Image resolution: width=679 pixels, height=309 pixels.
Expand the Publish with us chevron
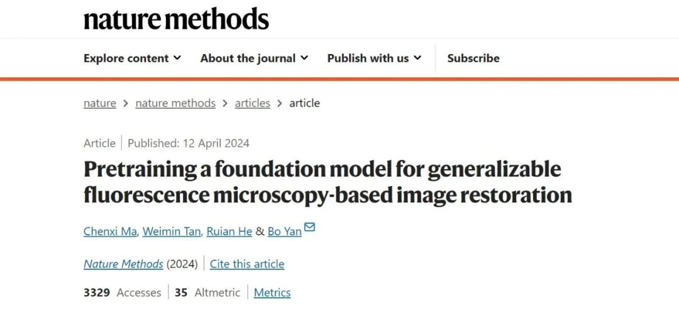coord(417,58)
